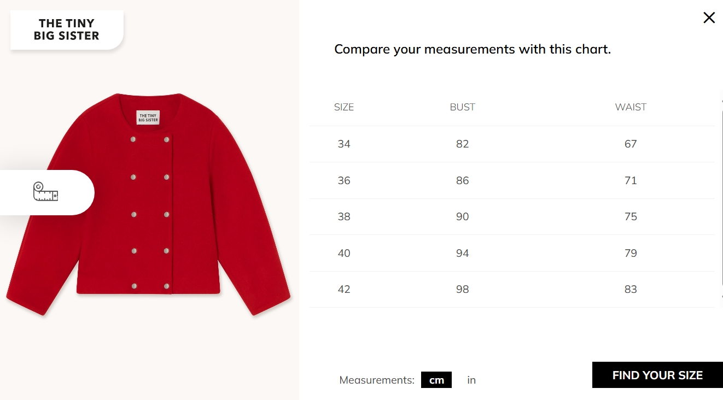Select size 34 in the chart

click(x=344, y=144)
